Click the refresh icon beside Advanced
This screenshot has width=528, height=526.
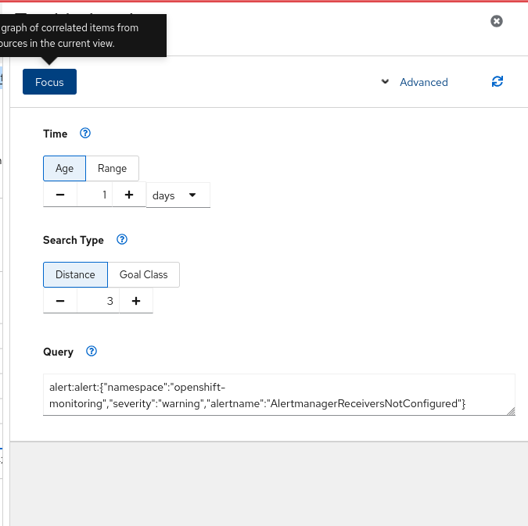pos(497,81)
